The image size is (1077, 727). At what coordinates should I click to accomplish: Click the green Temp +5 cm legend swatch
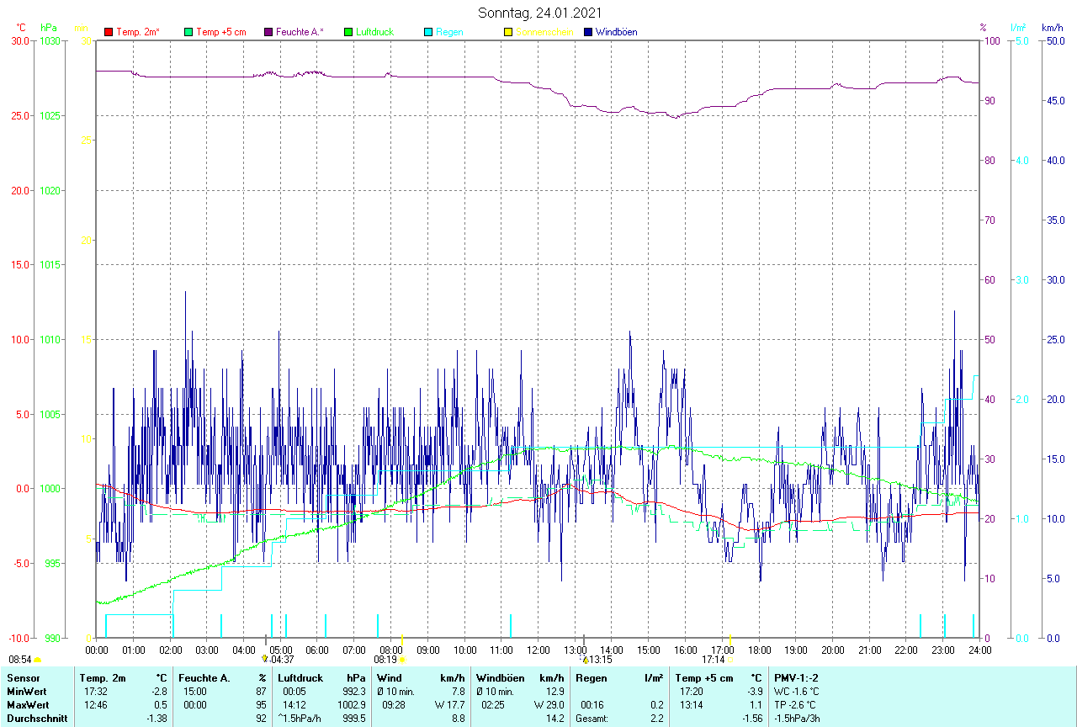tap(188, 32)
